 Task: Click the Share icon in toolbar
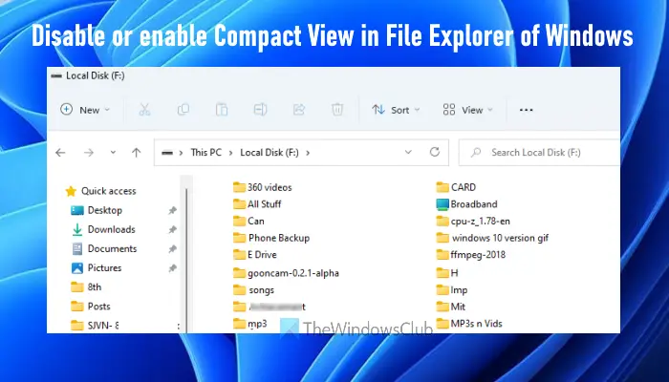299,110
